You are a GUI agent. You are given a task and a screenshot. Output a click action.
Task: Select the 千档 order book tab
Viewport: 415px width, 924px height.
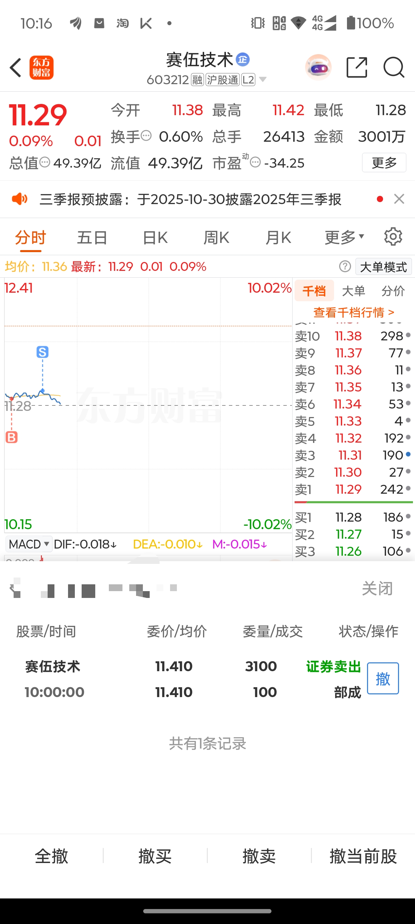314,291
